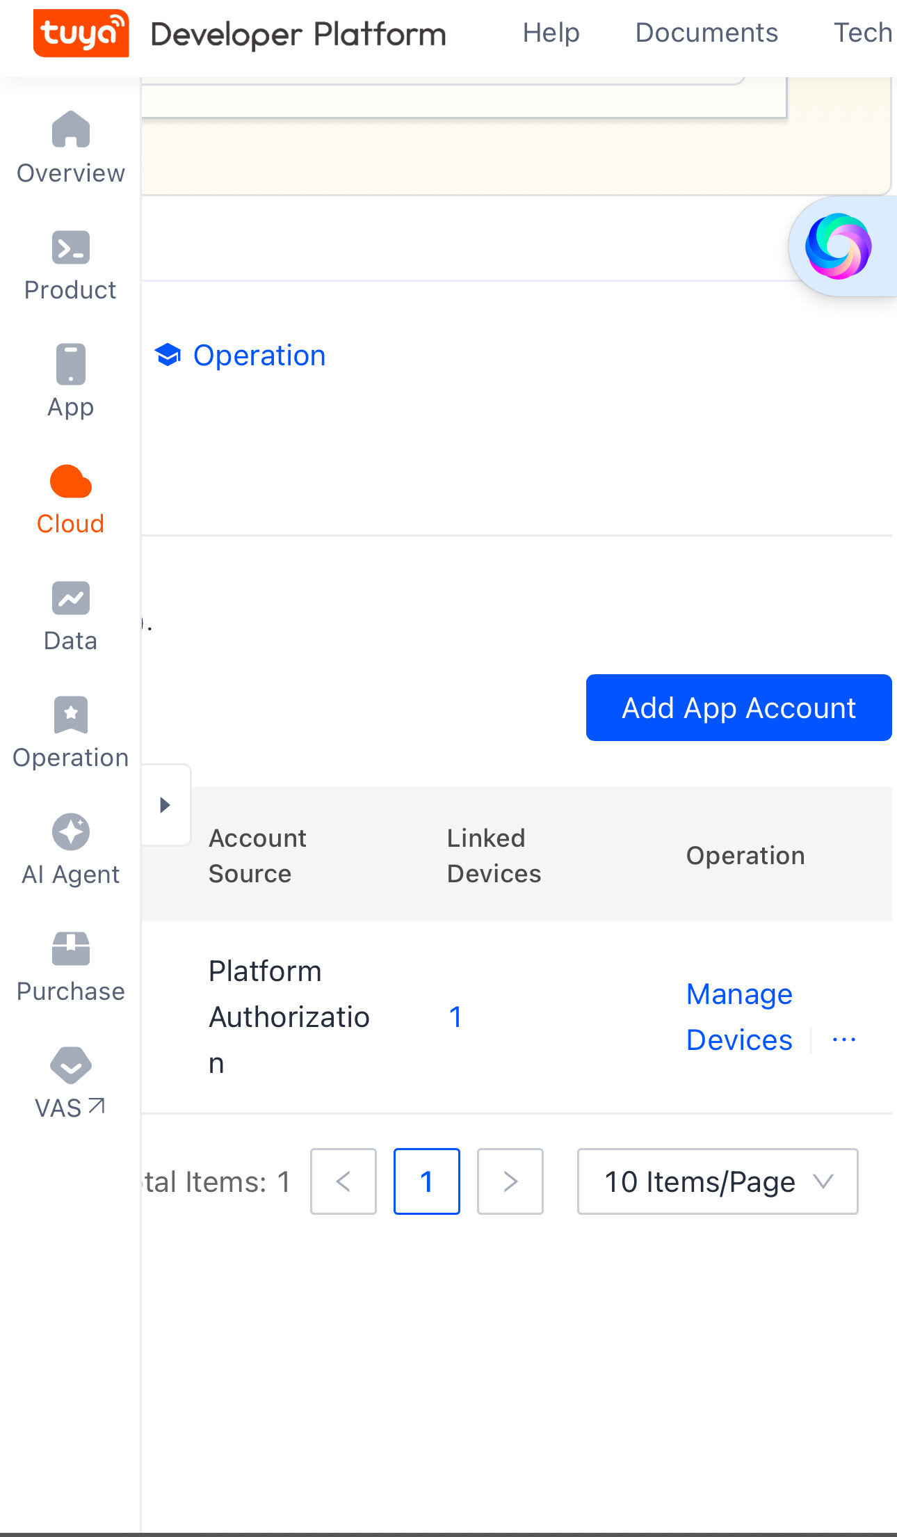Open the Overview sidebar section

70,148
